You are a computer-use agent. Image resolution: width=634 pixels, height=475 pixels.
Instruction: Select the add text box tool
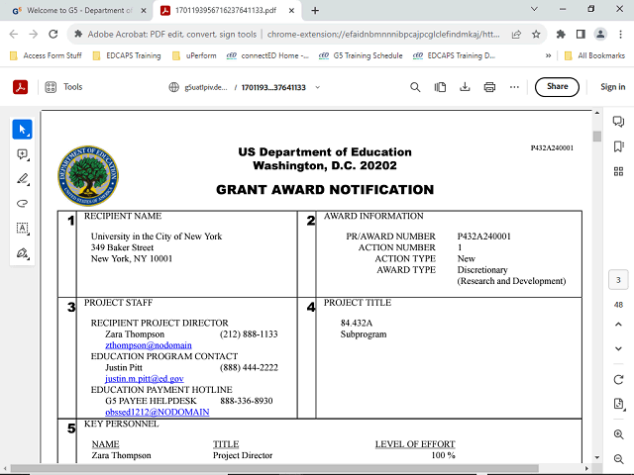click(22, 229)
